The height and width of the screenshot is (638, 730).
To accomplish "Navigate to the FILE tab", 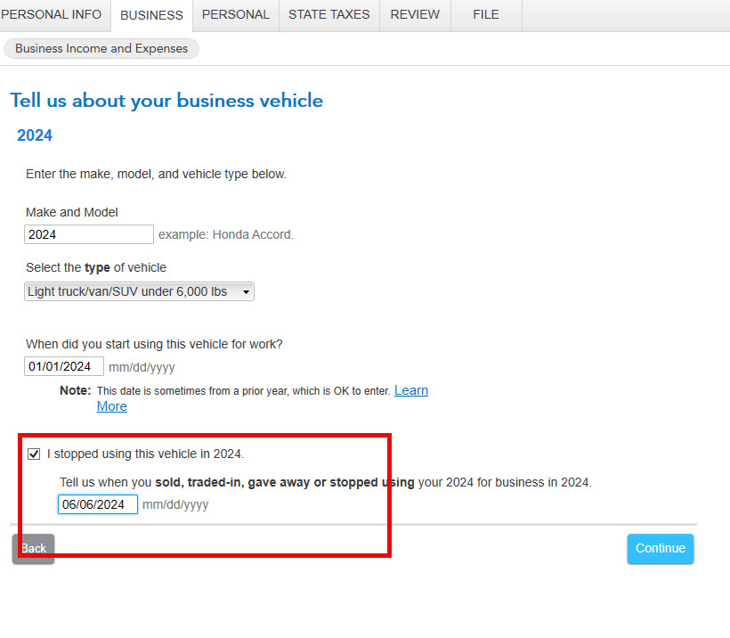I will 485,14.
